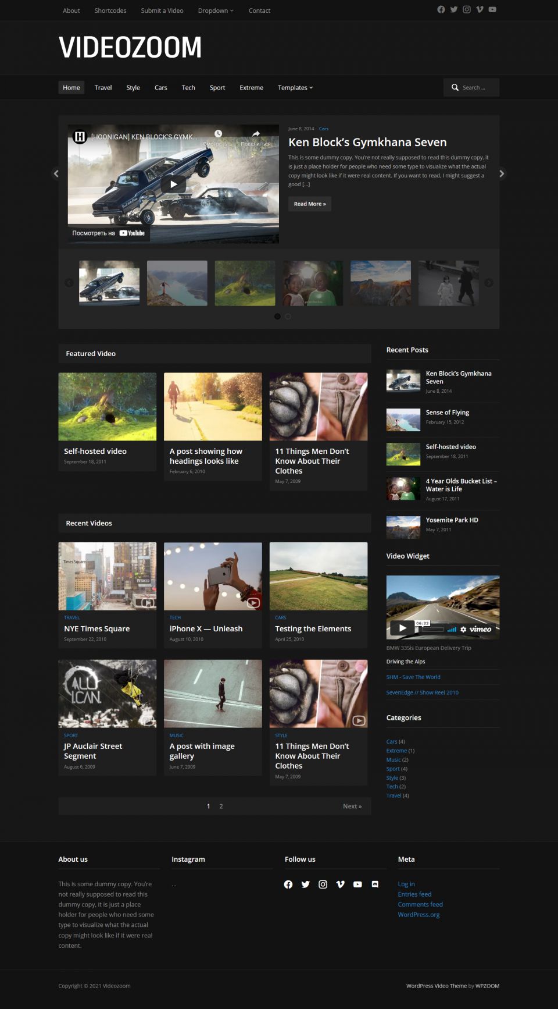Click slider's left arrow for previous post
The height and width of the screenshot is (1009, 558).
tap(56, 173)
